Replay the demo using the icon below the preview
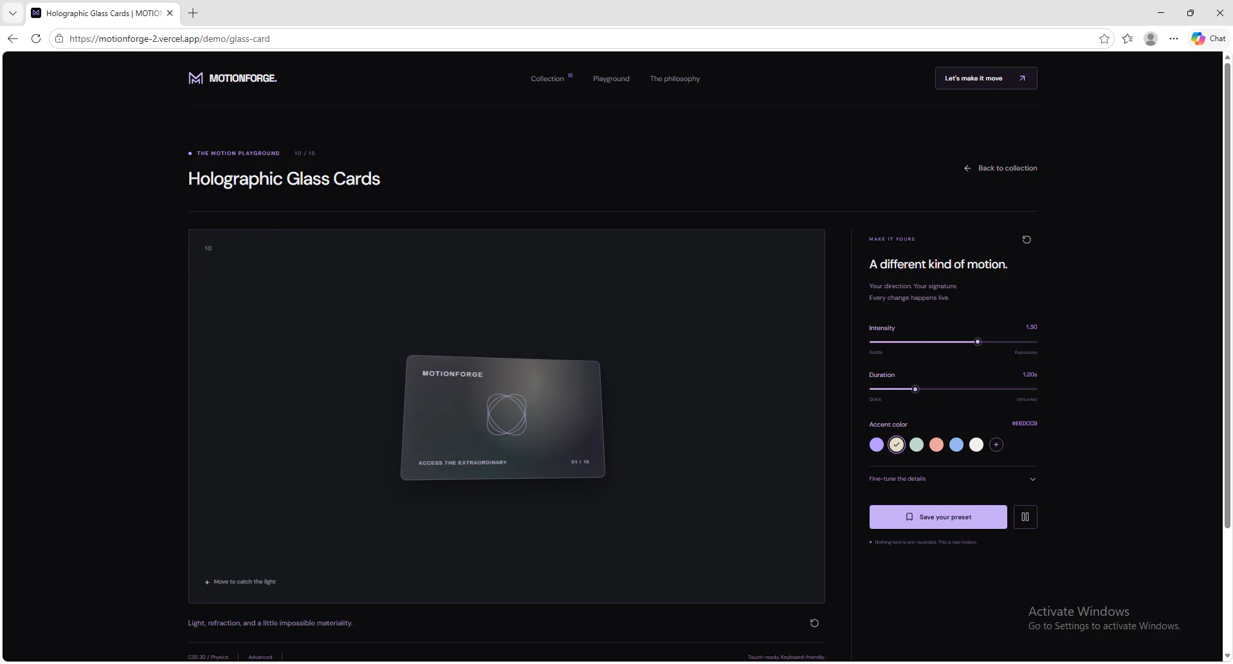1233x664 pixels. click(814, 623)
